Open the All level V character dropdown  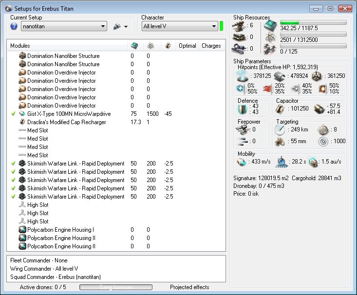click(x=180, y=26)
